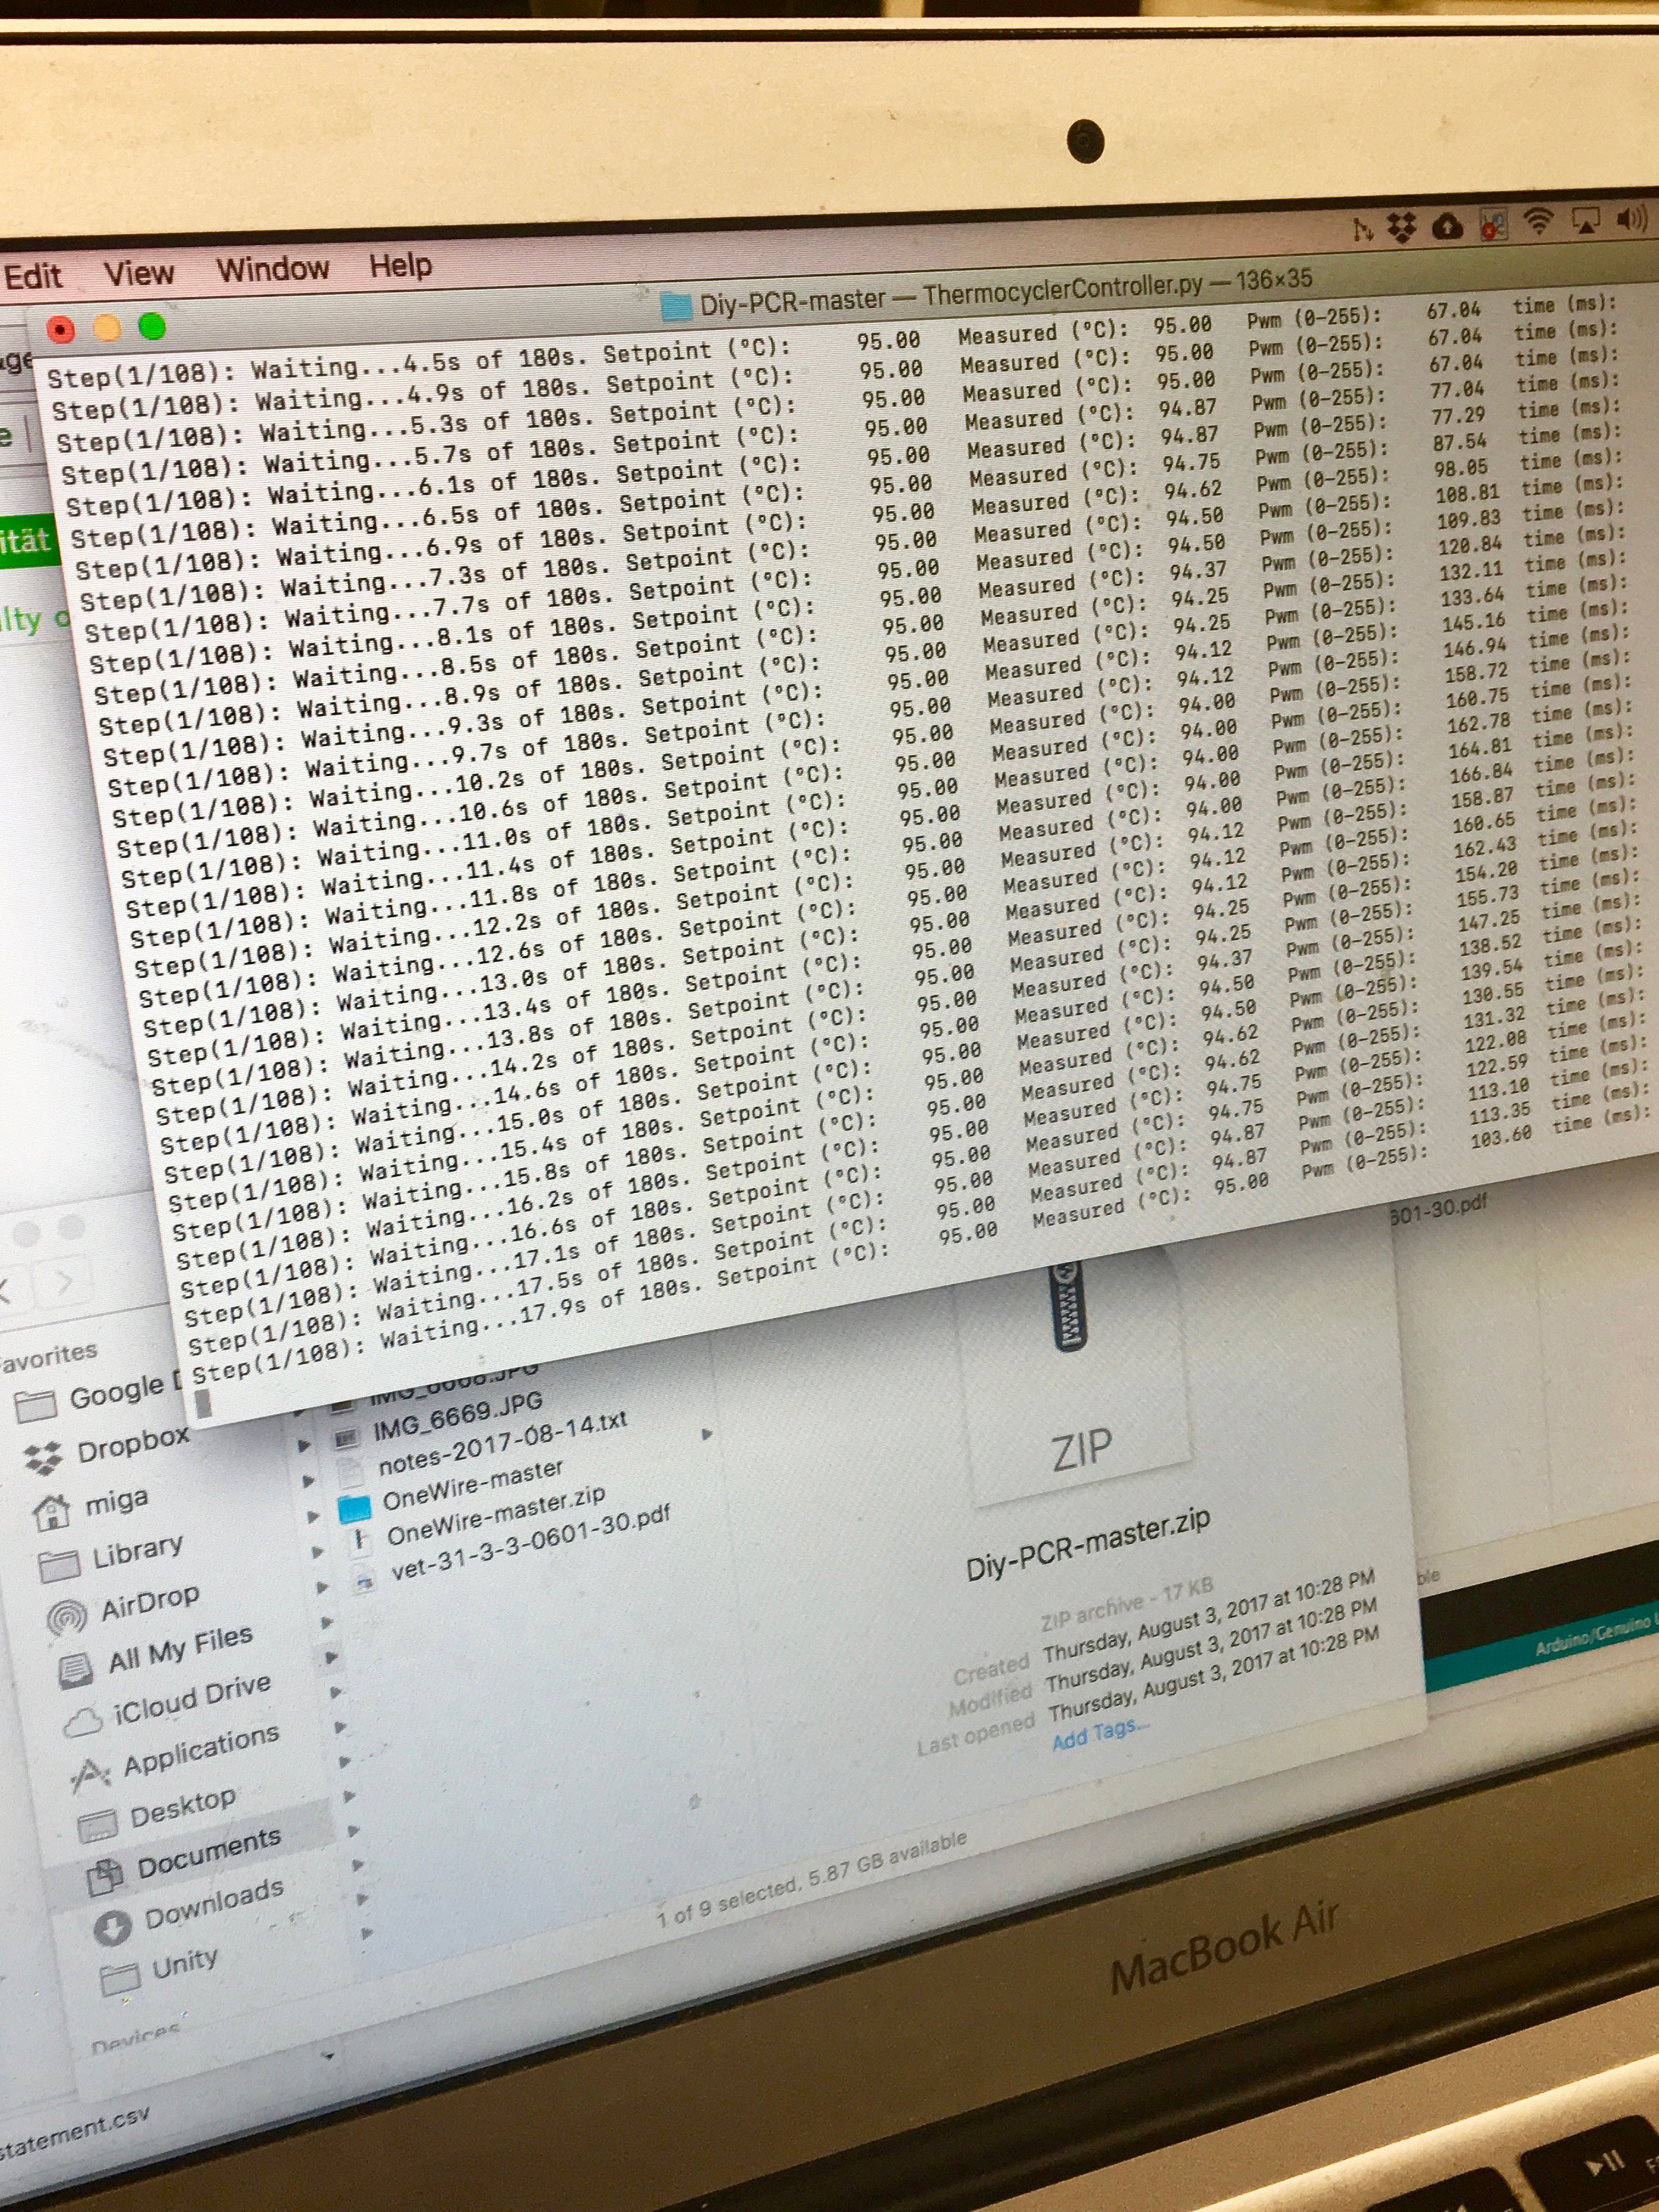Click the folder proxy icon in Terminal title
Image resolution: width=1659 pixels, height=2212 pixels.
pos(677,306)
